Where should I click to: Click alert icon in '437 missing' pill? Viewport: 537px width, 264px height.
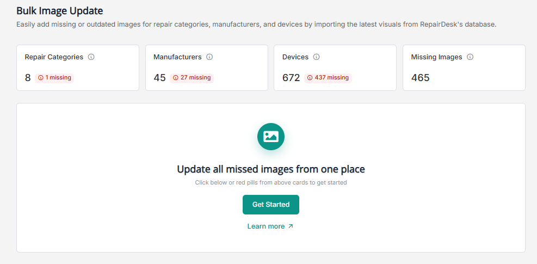310,78
